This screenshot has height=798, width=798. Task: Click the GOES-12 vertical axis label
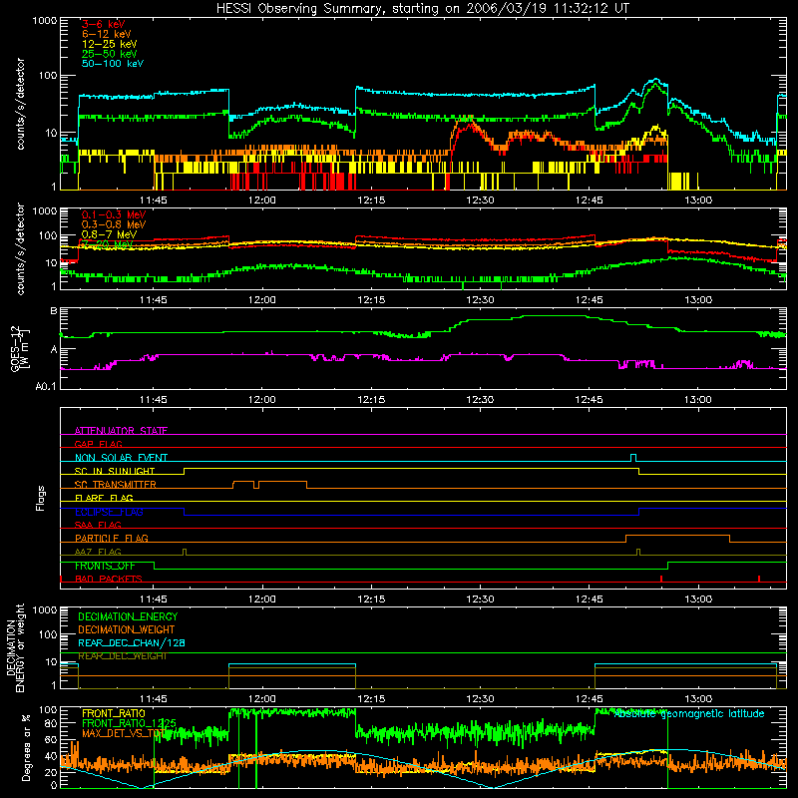click(19, 349)
